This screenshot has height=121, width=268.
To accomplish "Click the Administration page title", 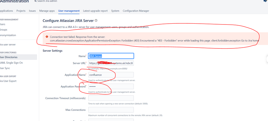I will click(x=14, y=1).
